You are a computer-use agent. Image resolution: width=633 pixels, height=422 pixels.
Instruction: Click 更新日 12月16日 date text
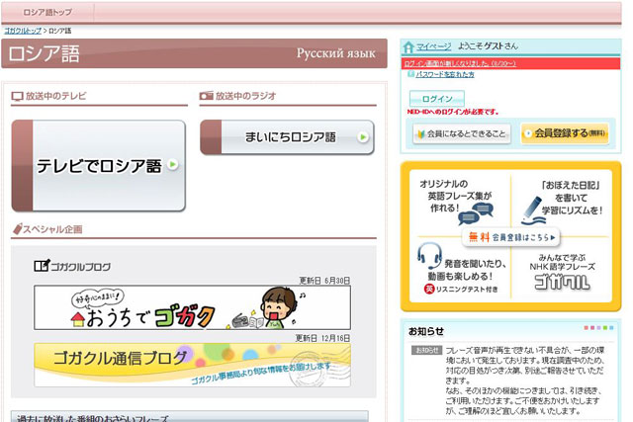click(322, 338)
